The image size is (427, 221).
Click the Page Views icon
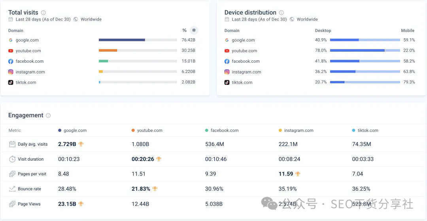(x=12, y=204)
